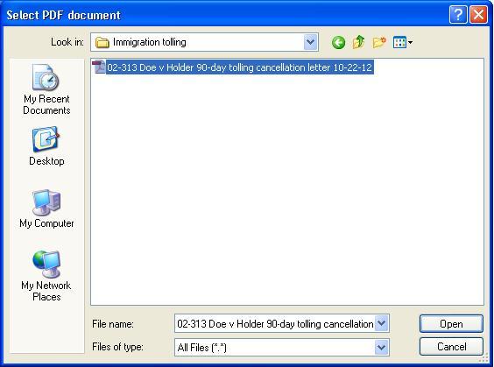Viewport: 494px width, 367px height.
Task: Click the Open button
Action: coord(451,323)
